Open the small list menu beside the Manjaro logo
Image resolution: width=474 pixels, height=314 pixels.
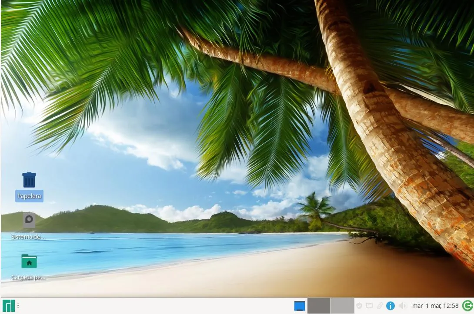[18, 305]
